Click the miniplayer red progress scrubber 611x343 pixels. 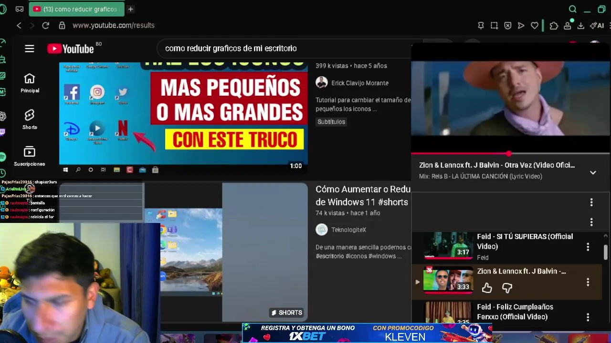coord(509,153)
